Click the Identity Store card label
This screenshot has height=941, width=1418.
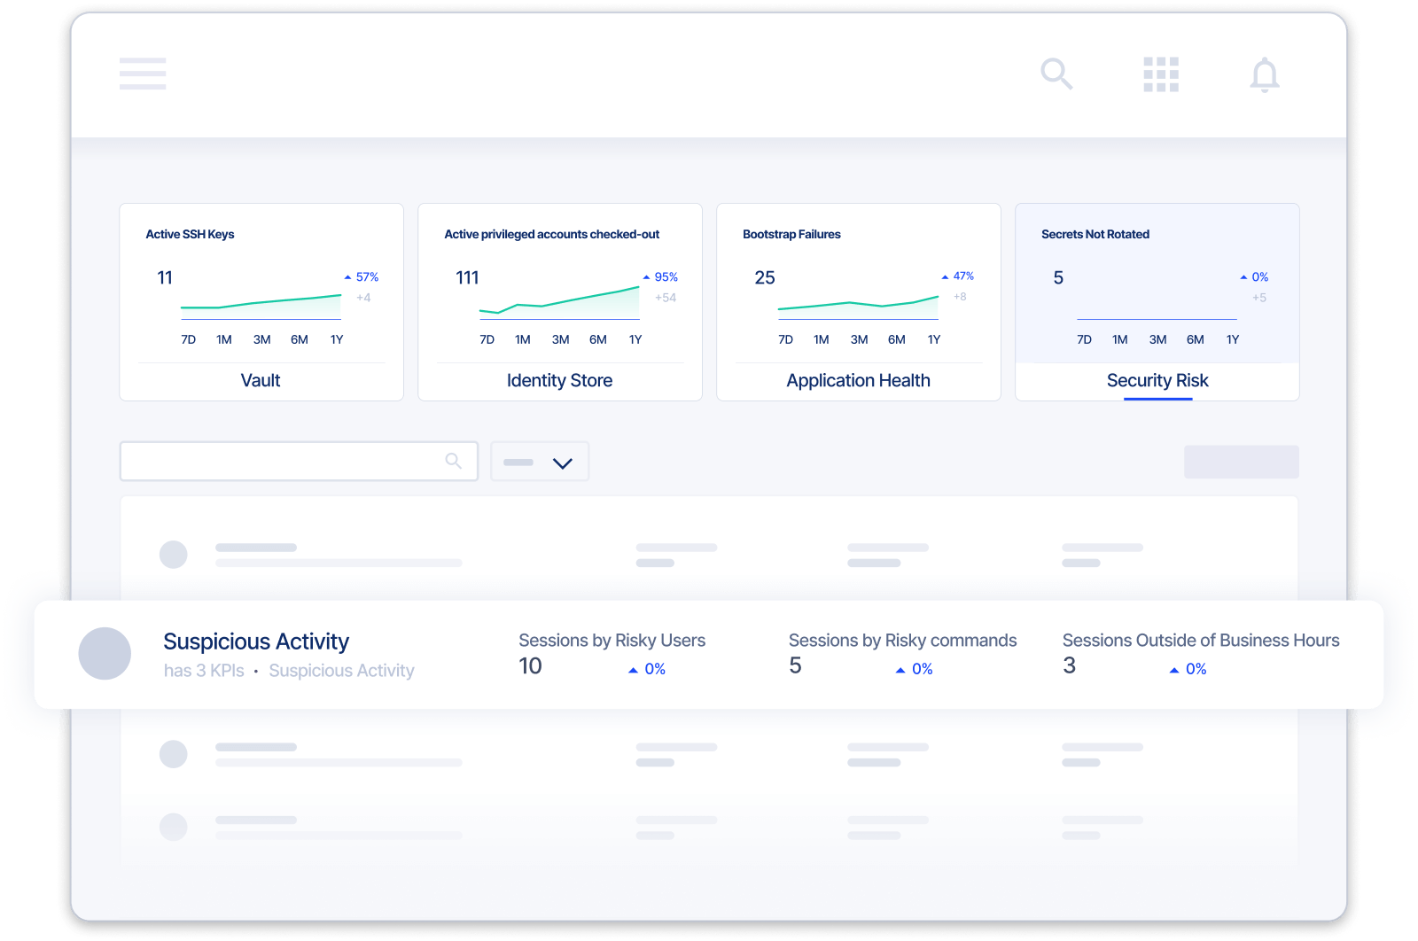[x=559, y=380]
